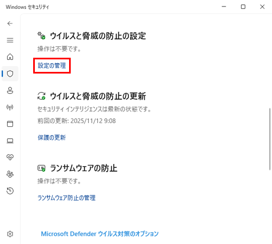Screen dimensions: 272x244
Task: Open the Account protection person icon
Action: [x=10, y=90]
